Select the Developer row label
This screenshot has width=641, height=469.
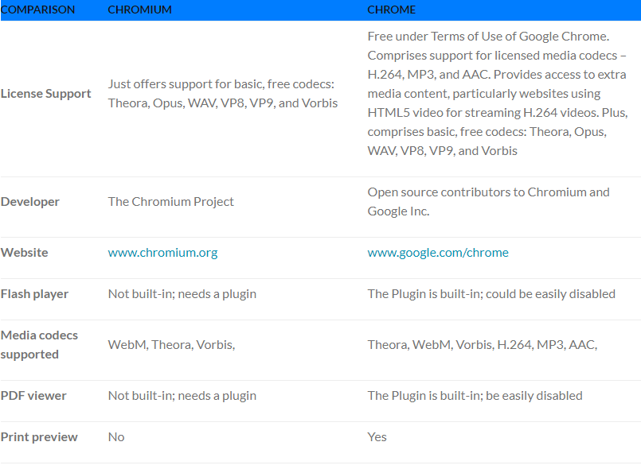30,202
